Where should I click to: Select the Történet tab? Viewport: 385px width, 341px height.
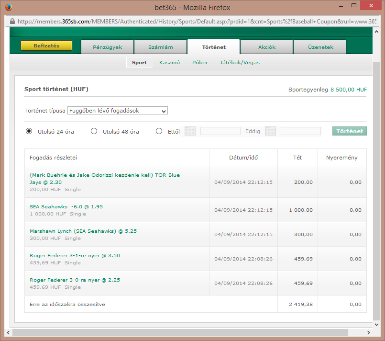click(x=214, y=47)
